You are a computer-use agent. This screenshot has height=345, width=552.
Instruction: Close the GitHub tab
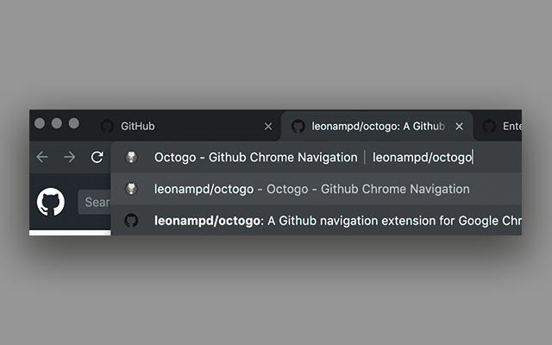268,126
